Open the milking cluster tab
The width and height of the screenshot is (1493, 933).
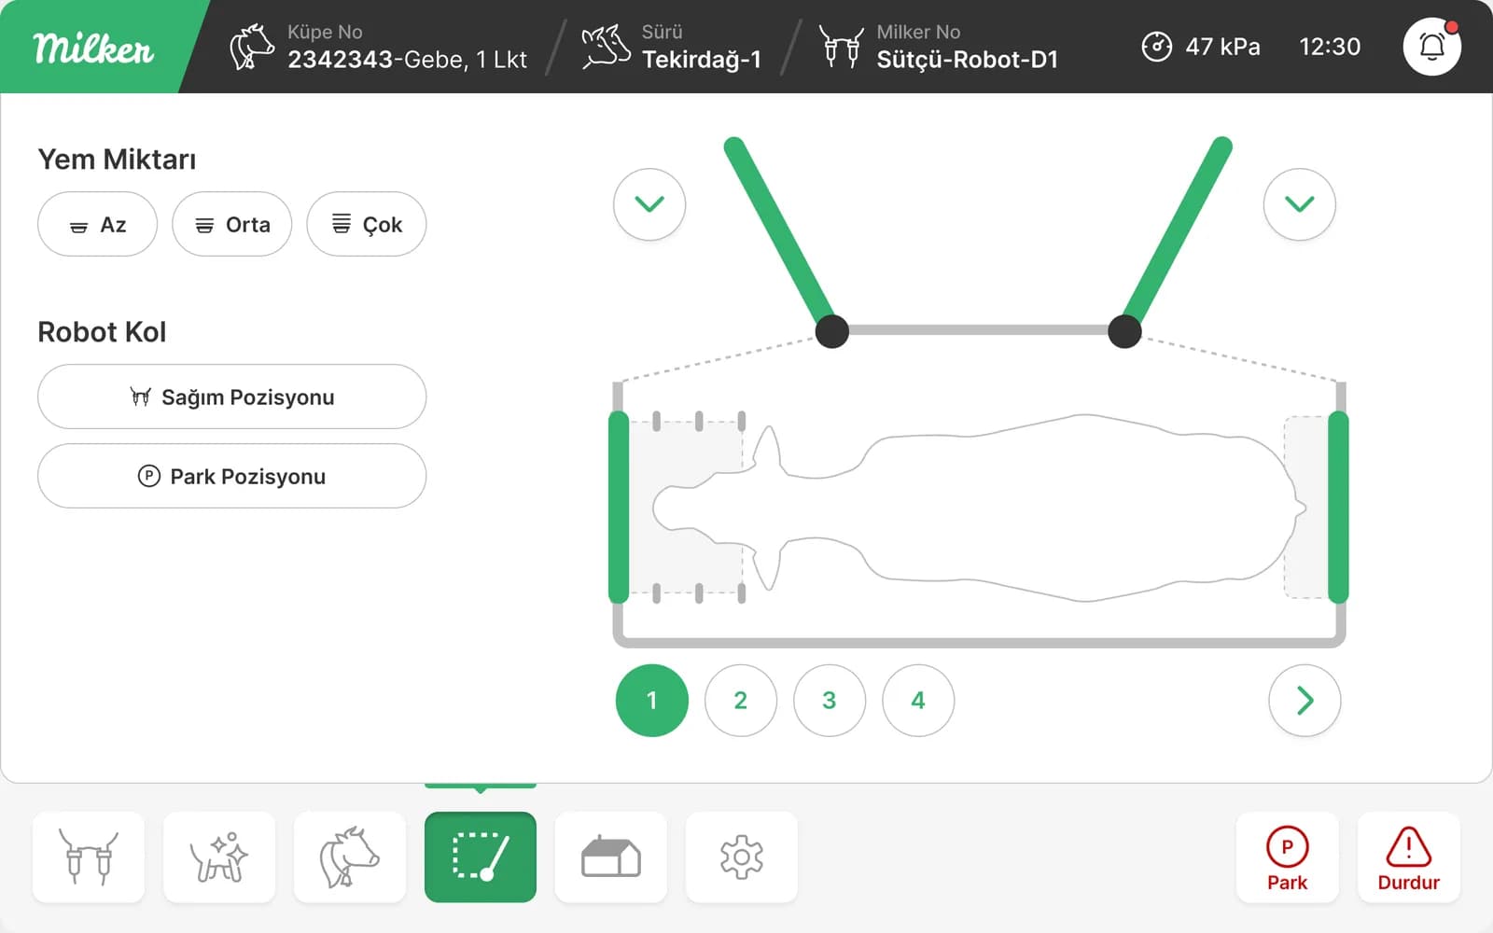[x=89, y=856]
